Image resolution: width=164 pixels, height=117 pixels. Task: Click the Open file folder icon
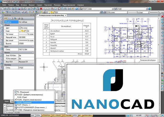coord(6,9)
